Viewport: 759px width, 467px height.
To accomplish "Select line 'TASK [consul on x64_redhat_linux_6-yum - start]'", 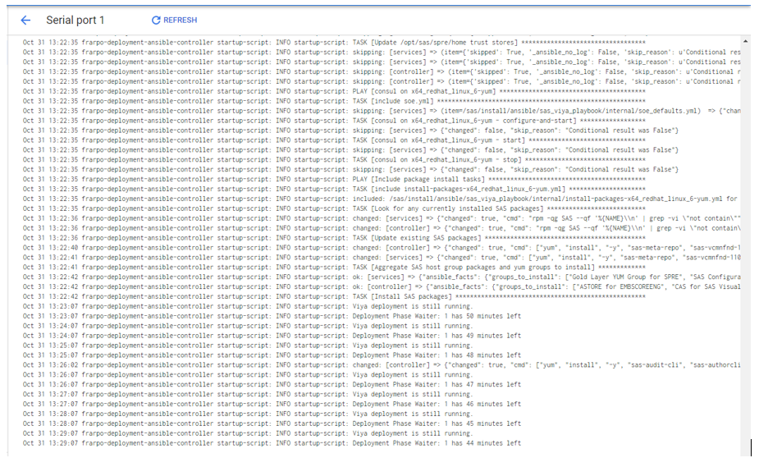I will coord(334,140).
